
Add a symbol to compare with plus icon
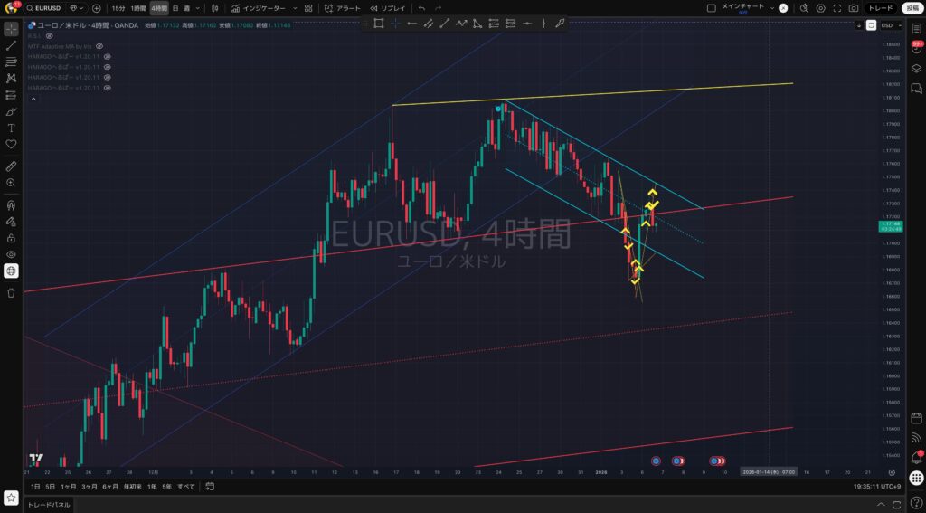96,8
